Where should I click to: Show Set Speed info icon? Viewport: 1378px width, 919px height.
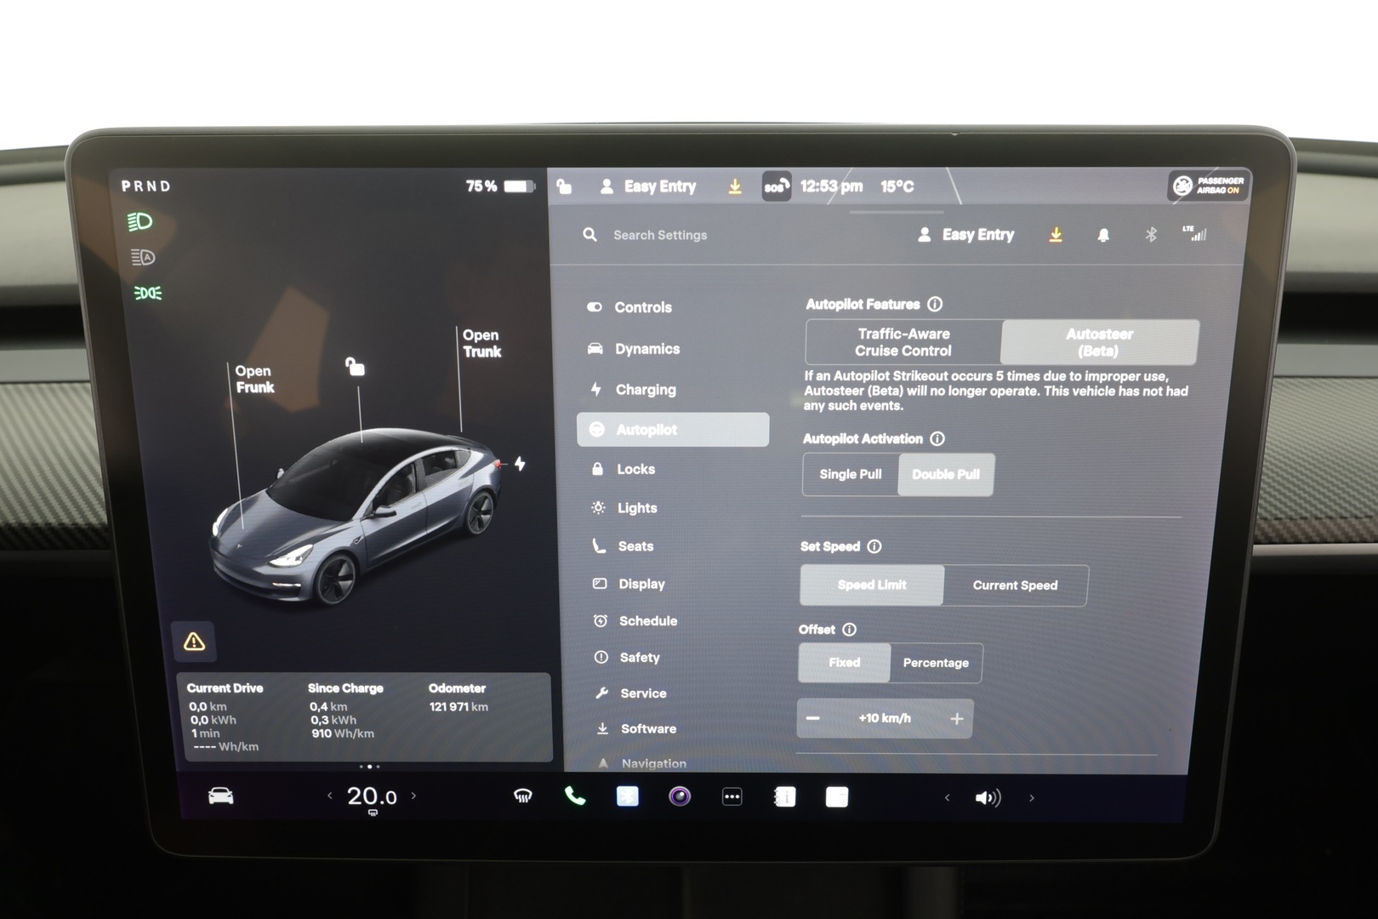874,546
